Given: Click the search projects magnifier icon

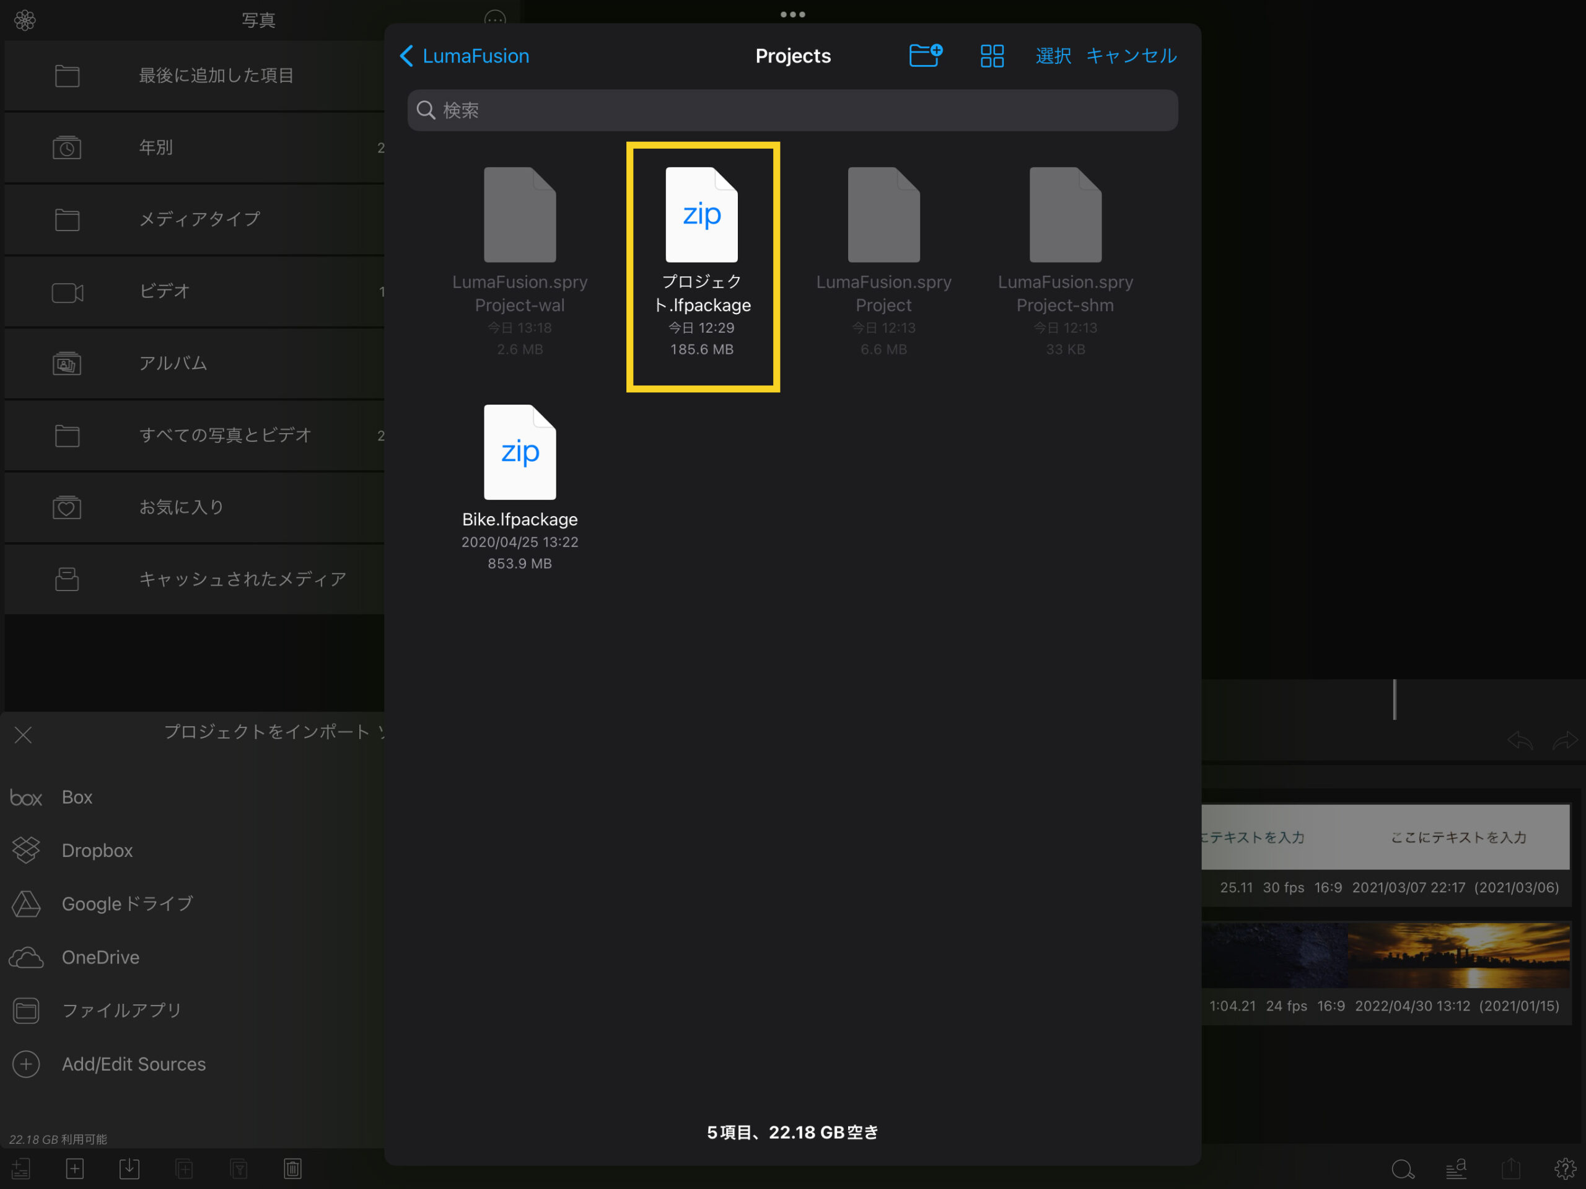Looking at the screenshot, I should coord(1403,1170).
